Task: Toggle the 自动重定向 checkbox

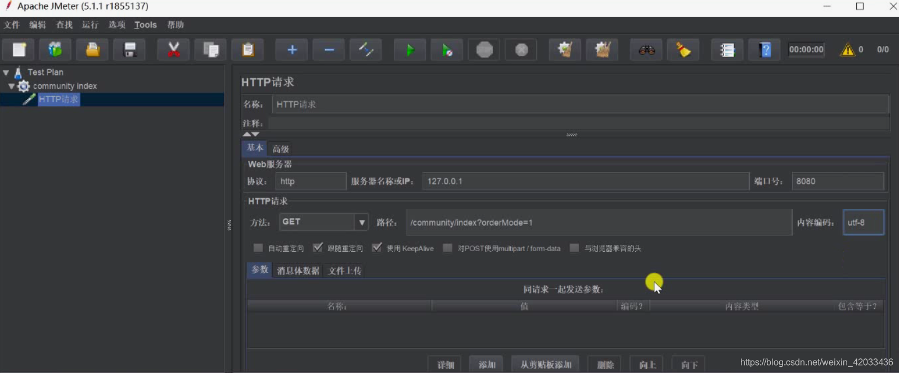Action: coord(258,248)
